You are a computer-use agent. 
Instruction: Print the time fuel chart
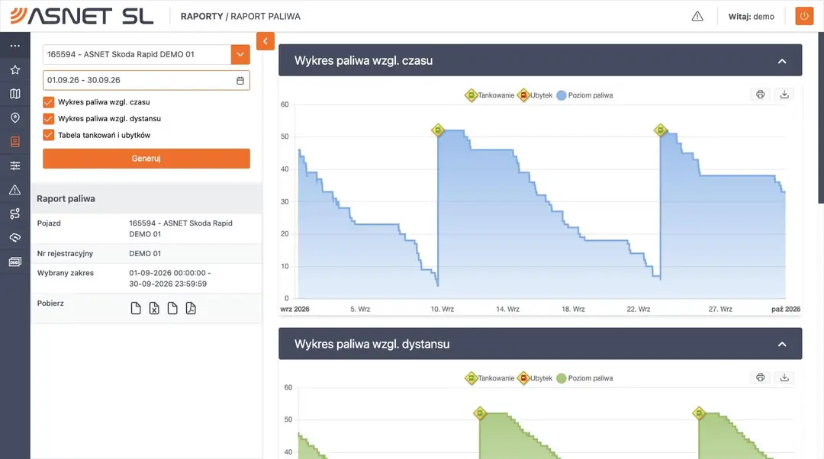(x=760, y=95)
